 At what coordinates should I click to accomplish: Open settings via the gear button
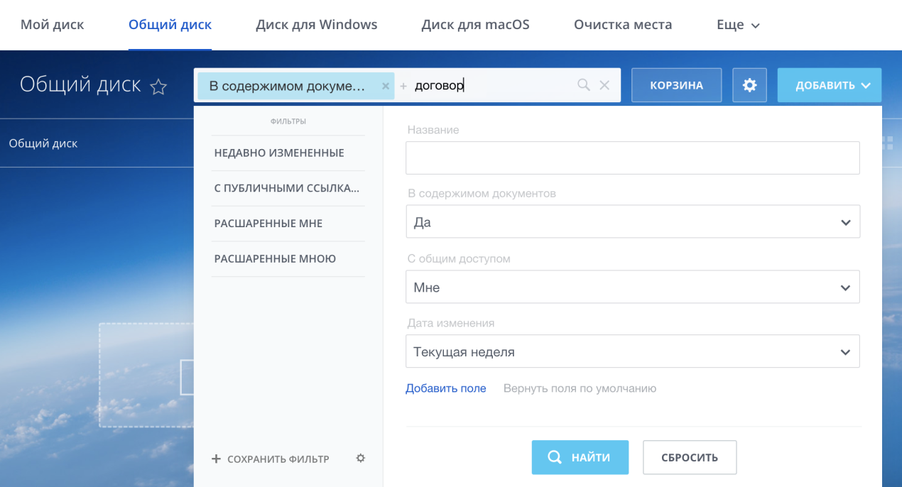pyautogui.click(x=749, y=85)
